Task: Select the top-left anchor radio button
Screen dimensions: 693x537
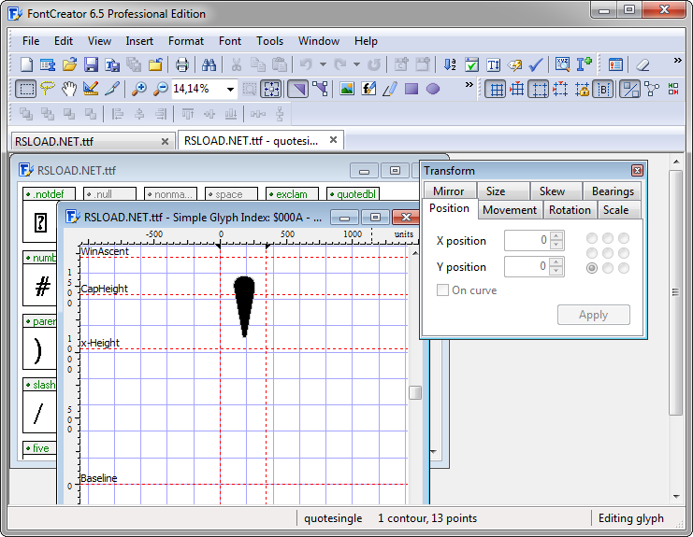Action: click(x=592, y=238)
